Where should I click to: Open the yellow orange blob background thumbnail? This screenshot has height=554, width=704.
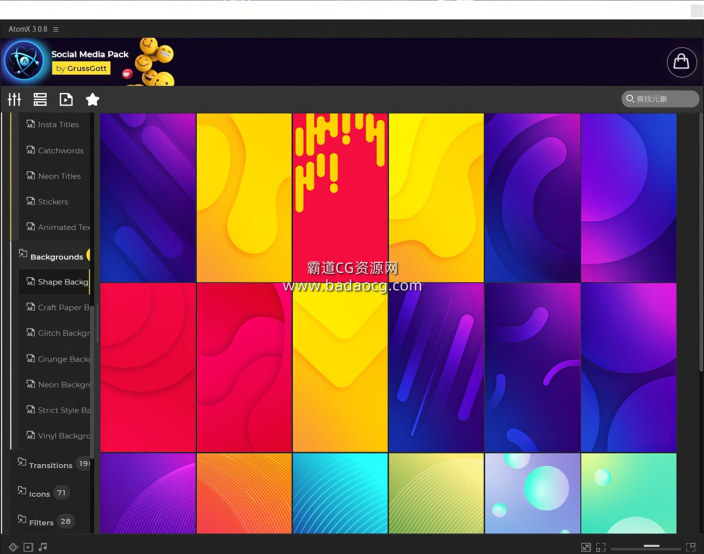244,198
